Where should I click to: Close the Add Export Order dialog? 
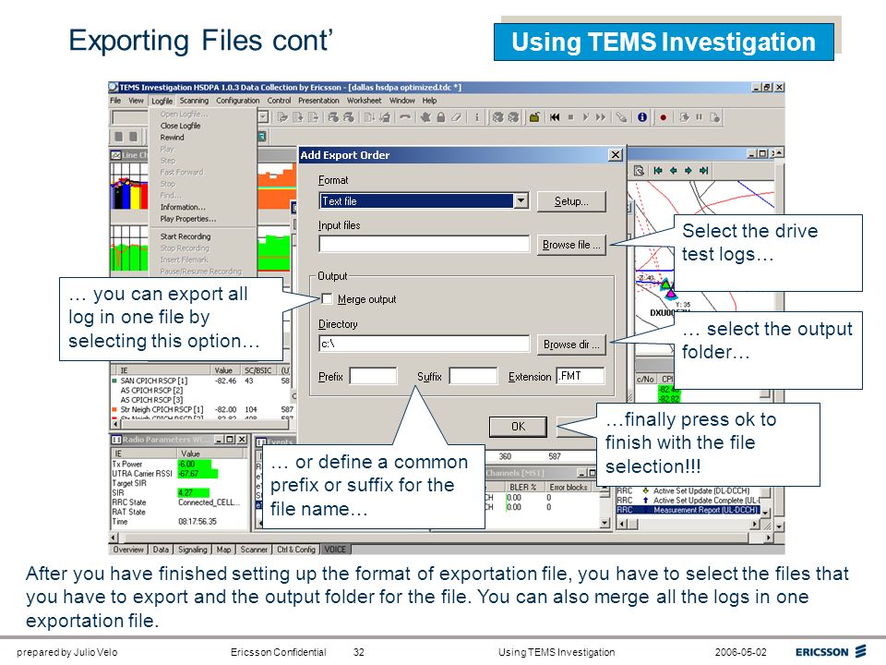coord(616,155)
